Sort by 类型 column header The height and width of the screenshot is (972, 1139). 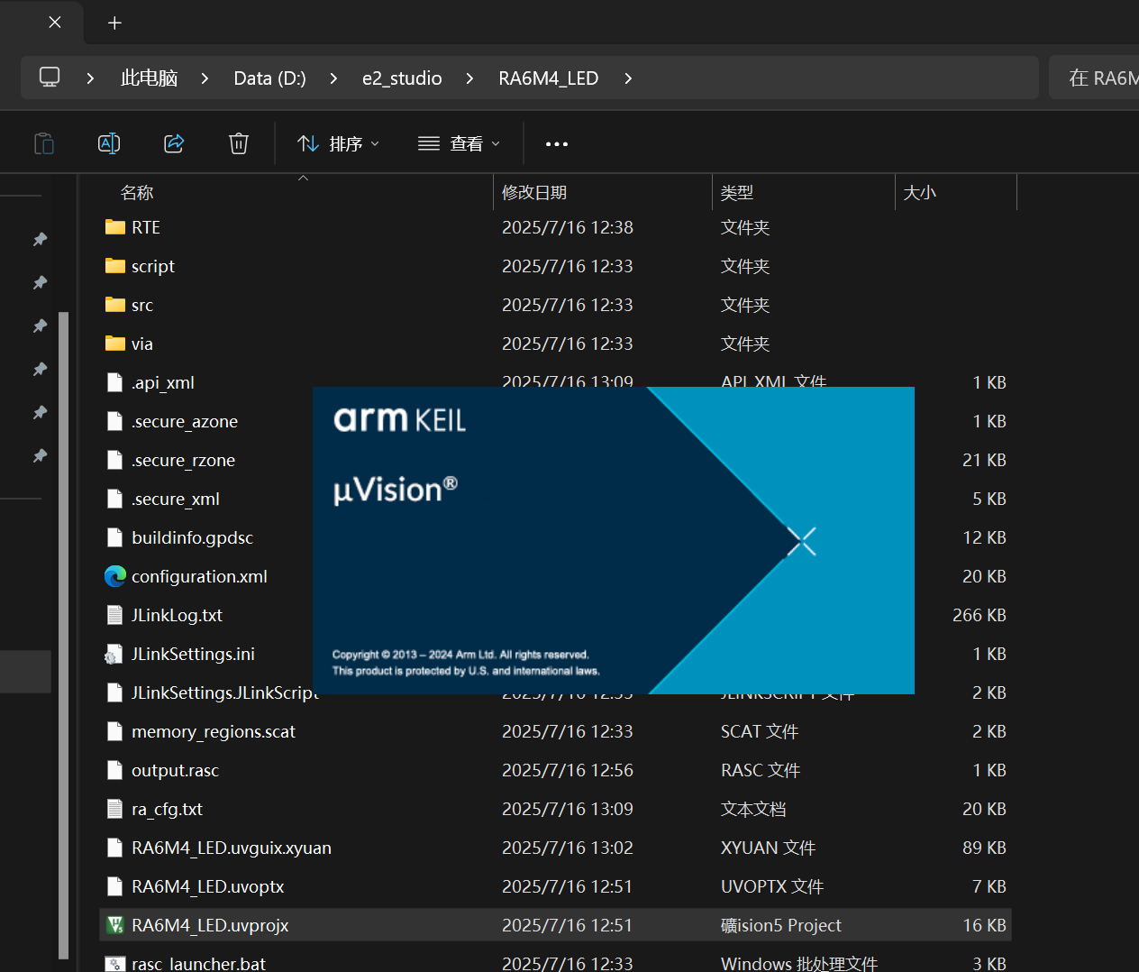click(737, 192)
